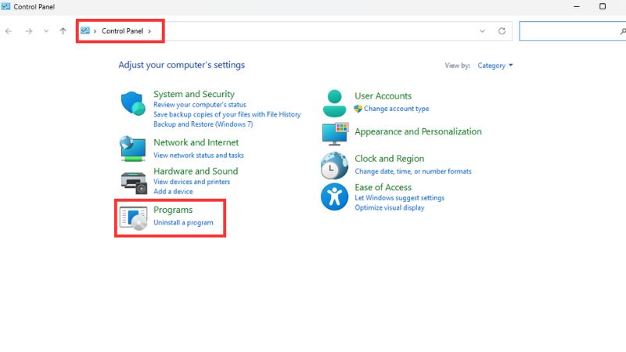Open recent locations chevron near navigation arrows

pos(46,31)
